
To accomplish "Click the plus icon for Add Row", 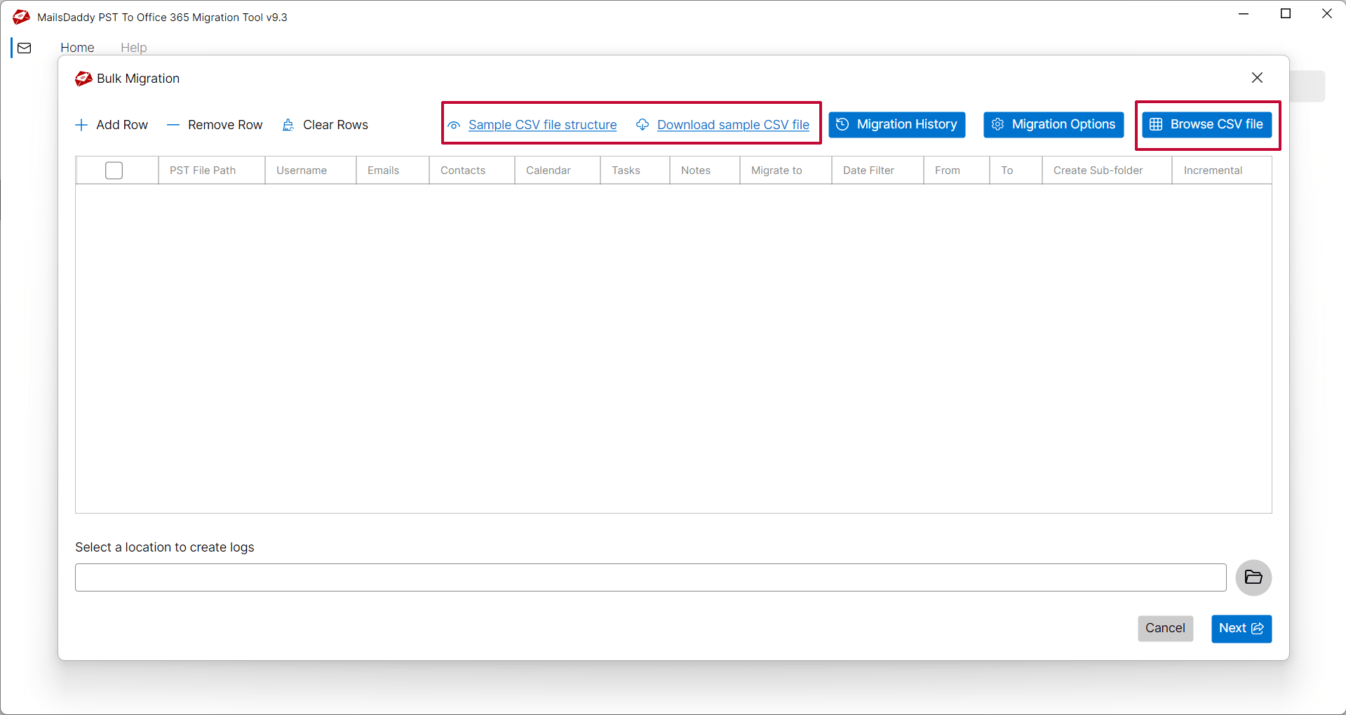I will 81,125.
